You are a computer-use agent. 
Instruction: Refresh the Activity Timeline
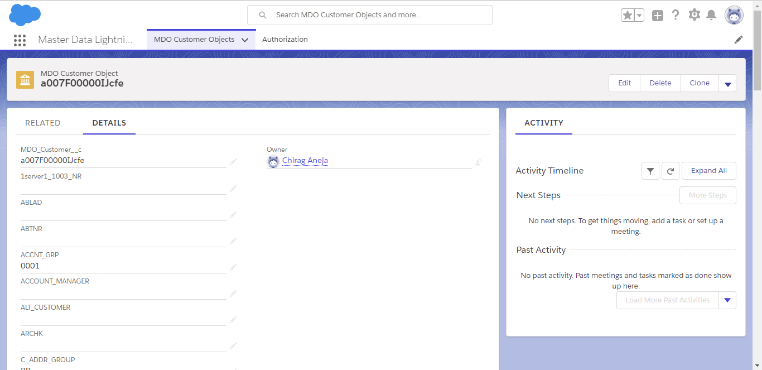[x=670, y=171]
